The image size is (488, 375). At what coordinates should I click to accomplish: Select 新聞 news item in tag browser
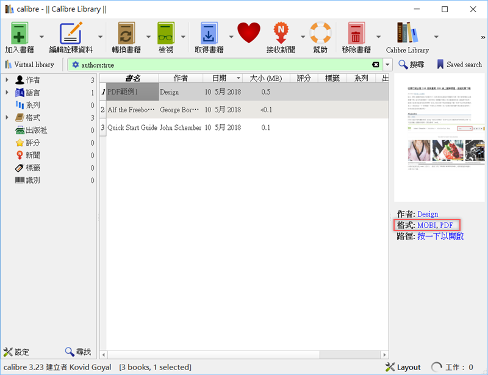28,155
